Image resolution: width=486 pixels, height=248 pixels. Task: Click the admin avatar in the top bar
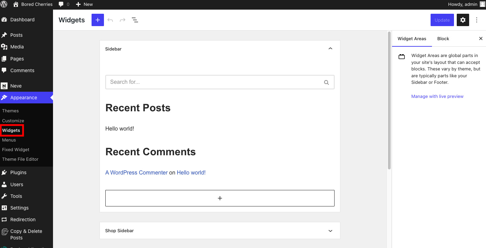(x=482, y=4)
